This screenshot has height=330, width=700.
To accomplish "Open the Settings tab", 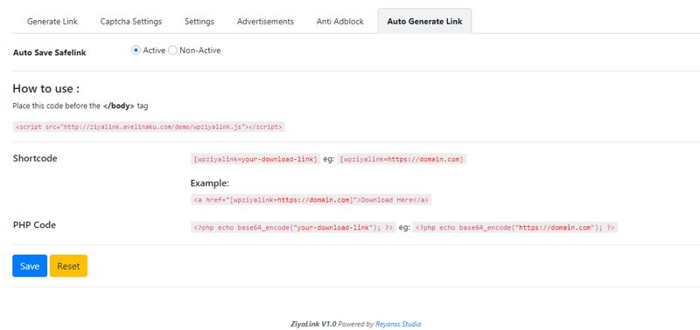I will tap(199, 21).
